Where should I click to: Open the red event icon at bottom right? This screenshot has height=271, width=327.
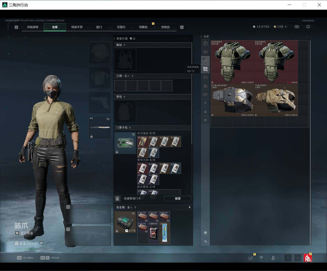(308, 258)
